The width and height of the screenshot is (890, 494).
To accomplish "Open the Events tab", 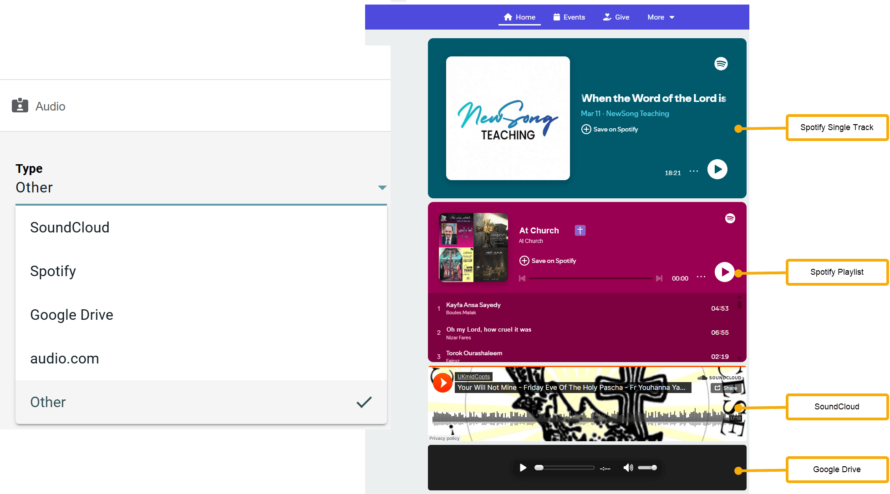I will pos(569,17).
